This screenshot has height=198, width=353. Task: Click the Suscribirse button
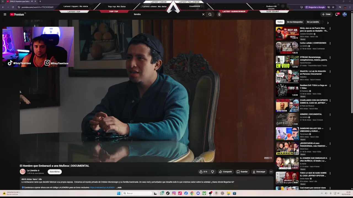tap(55, 172)
